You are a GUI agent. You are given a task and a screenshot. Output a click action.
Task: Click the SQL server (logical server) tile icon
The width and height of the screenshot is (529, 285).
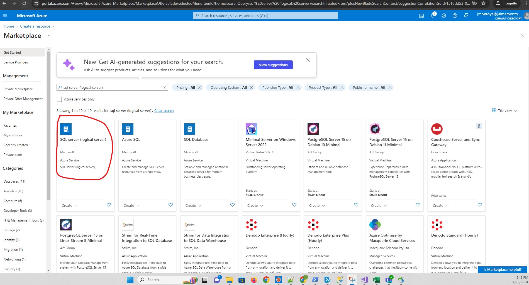(x=66, y=129)
